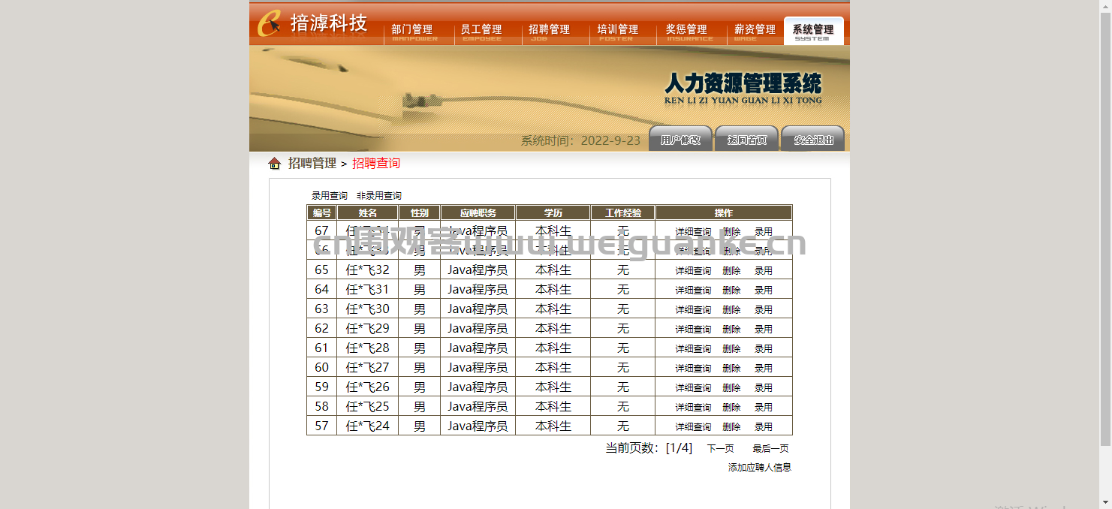Image resolution: width=1112 pixels, height=509 pixels.
Task: Click name cell 任*飞28
Action: pyautogui.click(x=368, y=348)
